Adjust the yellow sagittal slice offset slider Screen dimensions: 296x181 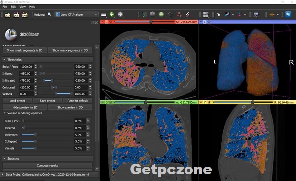243,102
